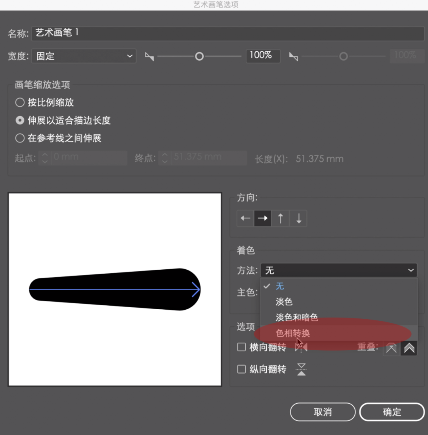Enable the 横向翻转 checkbox

[x=241, y=347]
